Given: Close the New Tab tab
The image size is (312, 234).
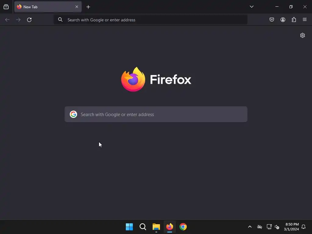Looking at the screenshot, I should pos(76,7).
